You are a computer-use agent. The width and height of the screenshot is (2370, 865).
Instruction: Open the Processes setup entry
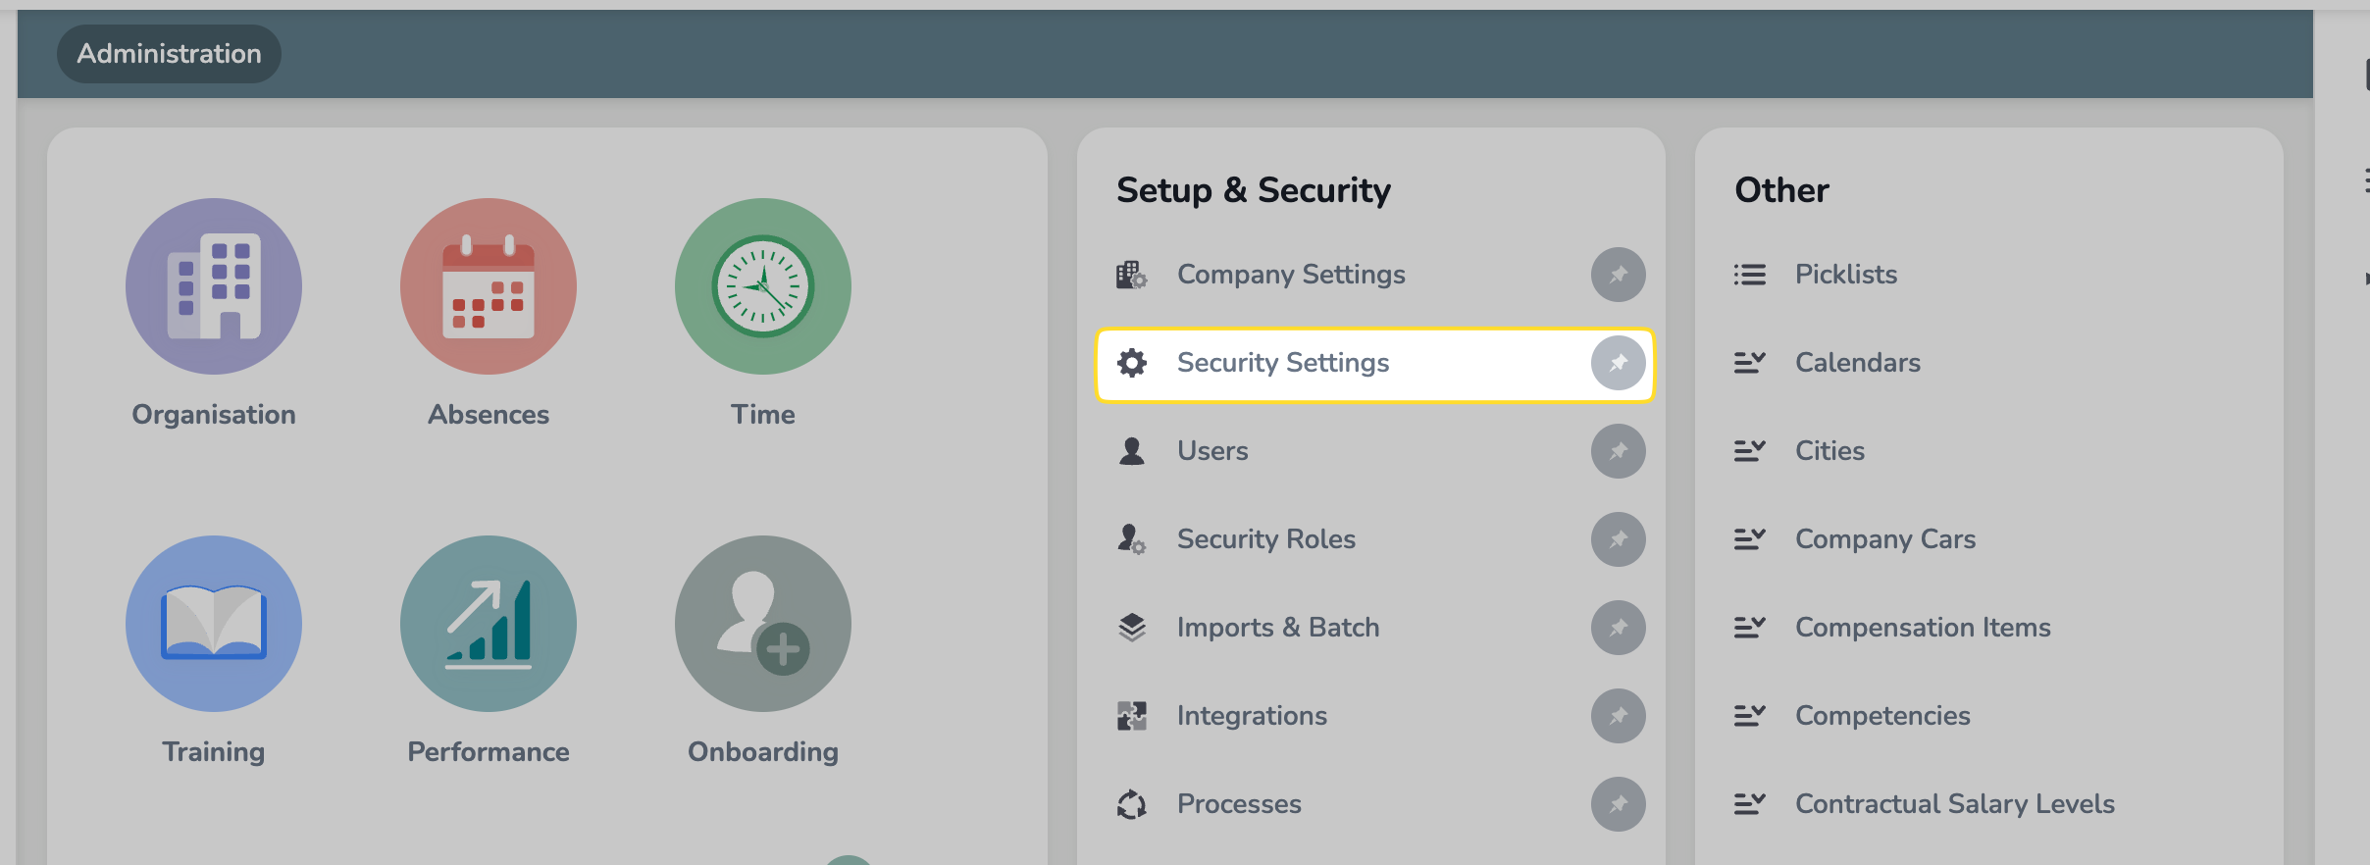tap(1238, 804)
